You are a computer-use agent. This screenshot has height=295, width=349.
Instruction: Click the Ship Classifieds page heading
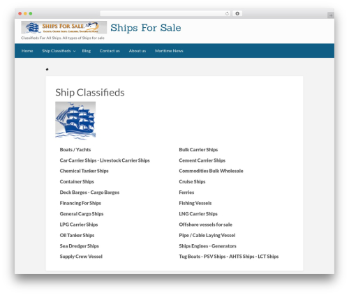click(90, 93)
